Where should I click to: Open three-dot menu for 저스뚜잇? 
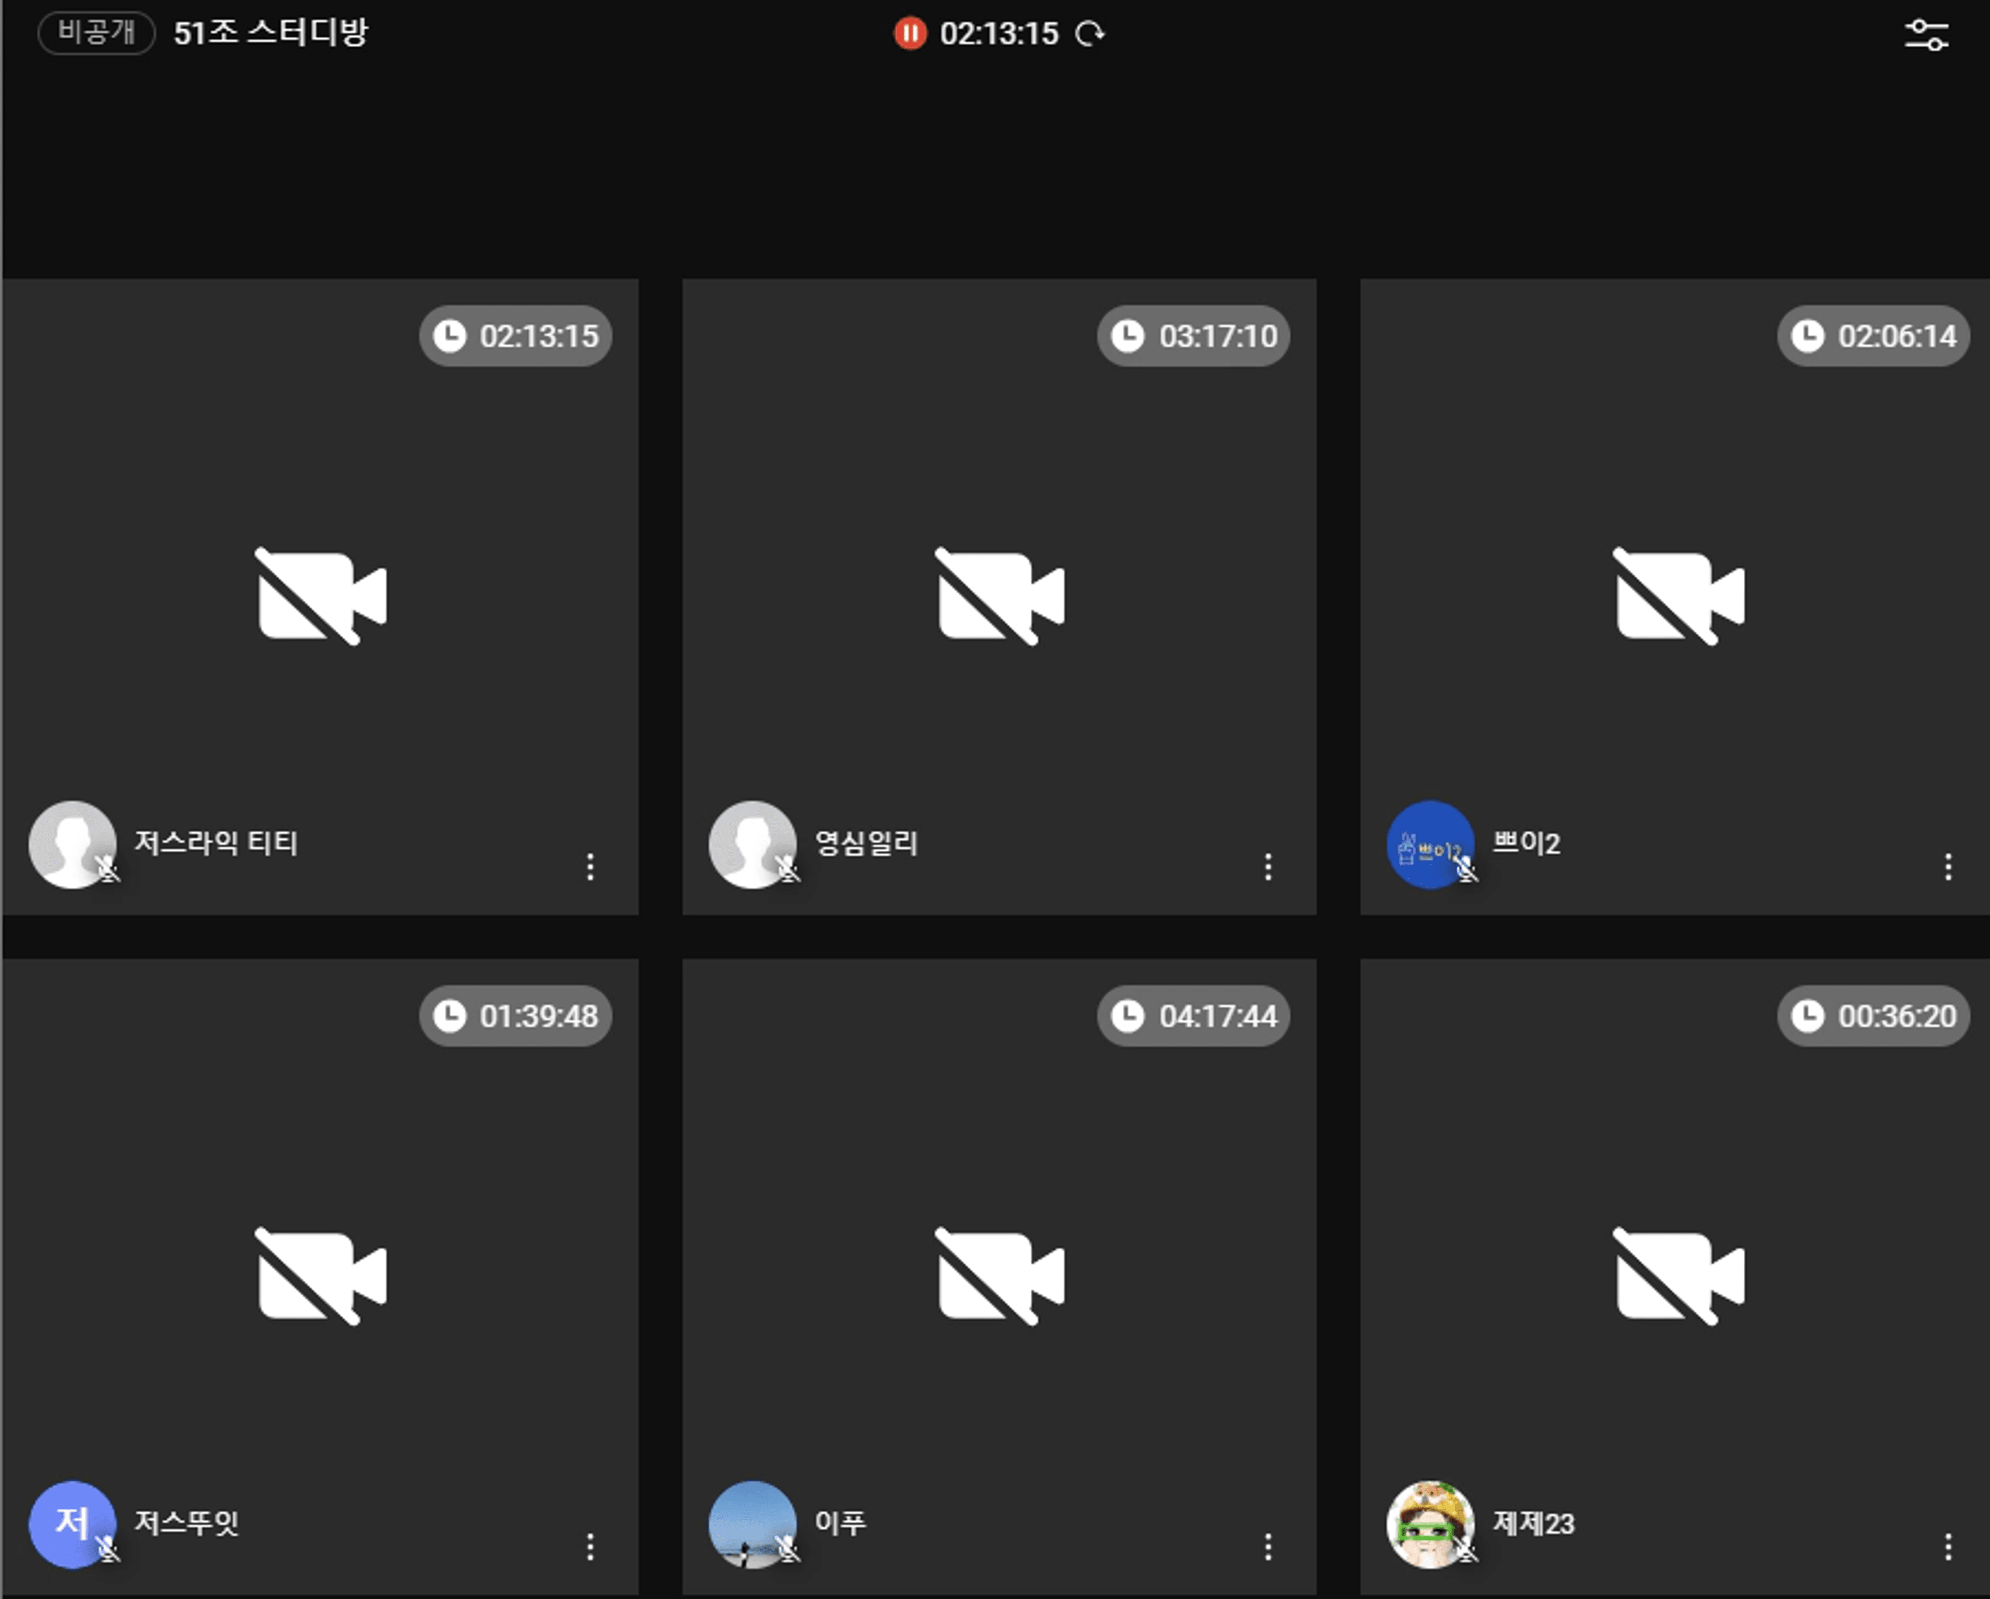coord(590,1546)
